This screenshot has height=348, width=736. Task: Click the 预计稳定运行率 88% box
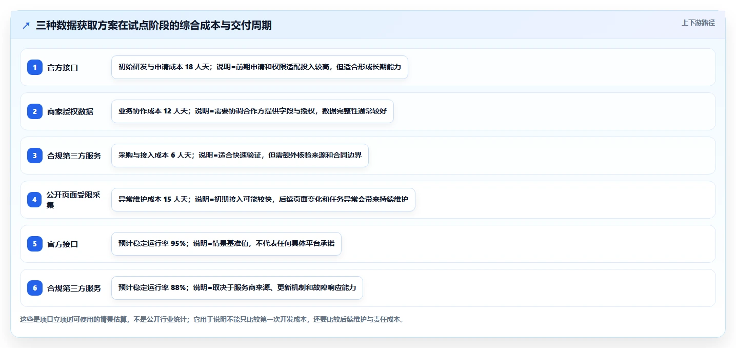point(237,288)
